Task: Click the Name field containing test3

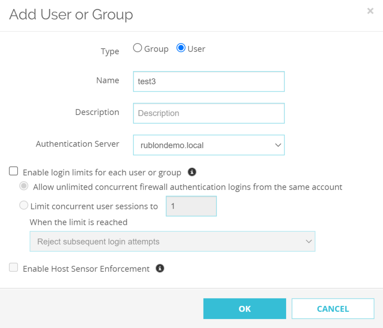Action: 209,81
